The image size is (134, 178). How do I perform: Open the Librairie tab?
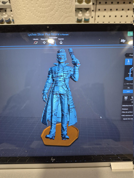(36, 41)
